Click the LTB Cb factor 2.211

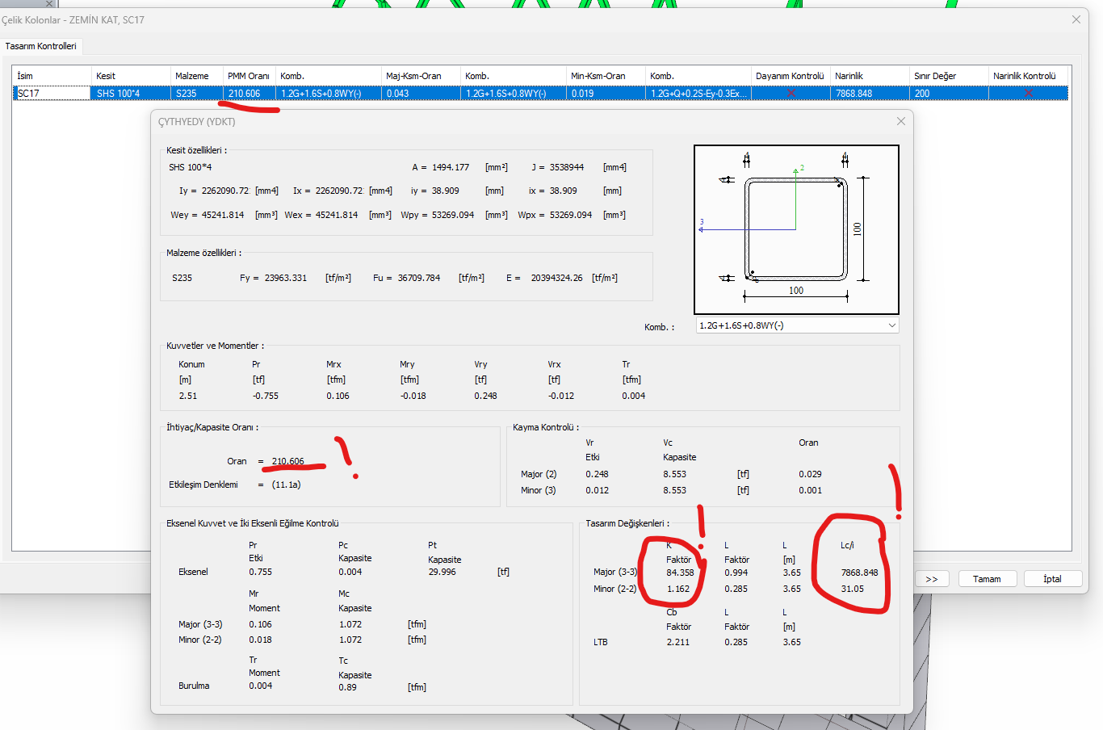[x=678, y=642]
